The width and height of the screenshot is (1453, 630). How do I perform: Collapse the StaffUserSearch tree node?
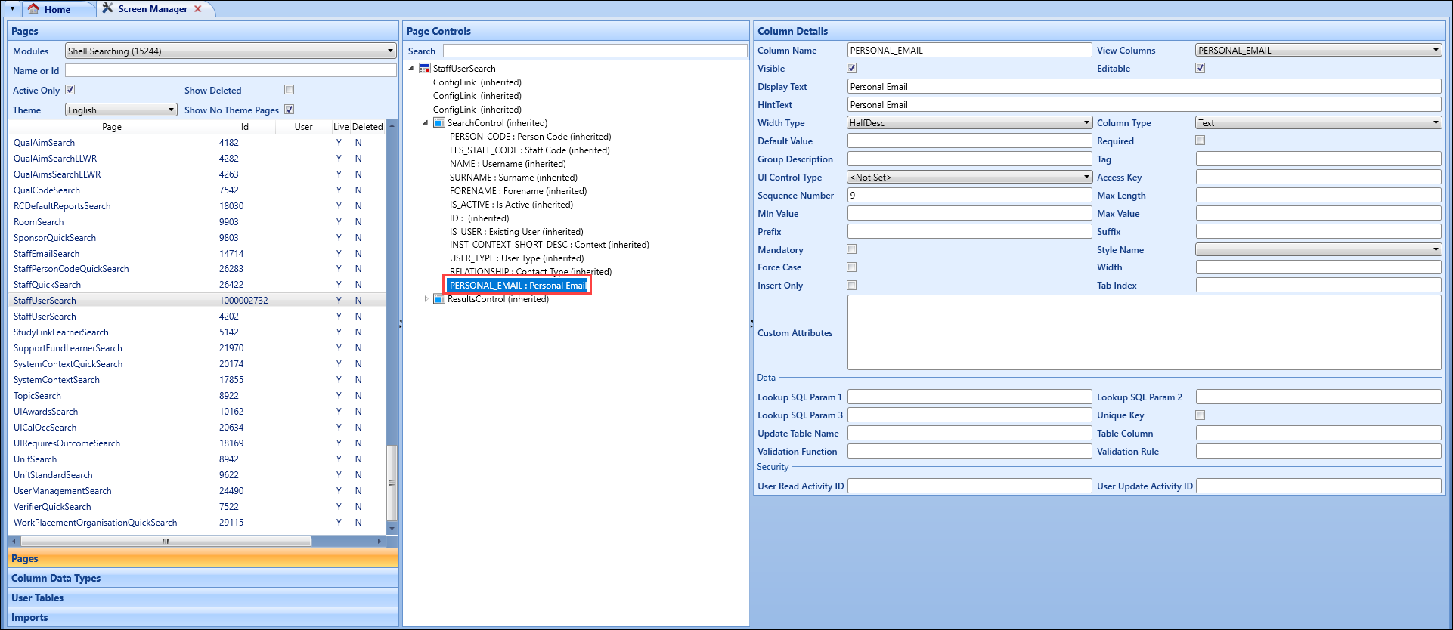click(411, 69)
